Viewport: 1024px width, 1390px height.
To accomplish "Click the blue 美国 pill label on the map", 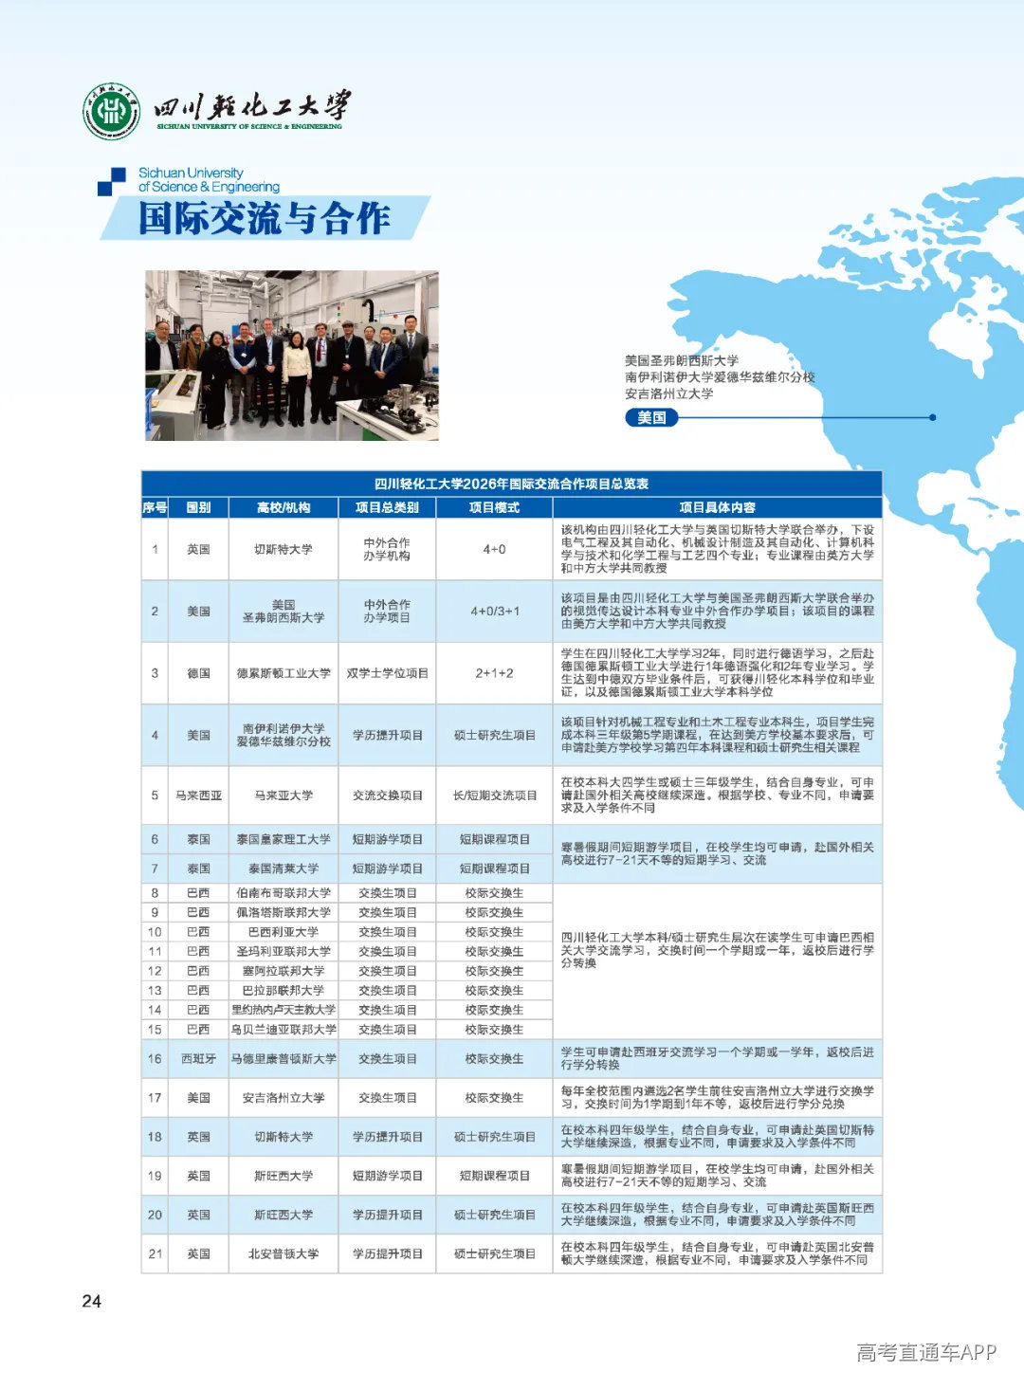I will click(x=651, y=417).
